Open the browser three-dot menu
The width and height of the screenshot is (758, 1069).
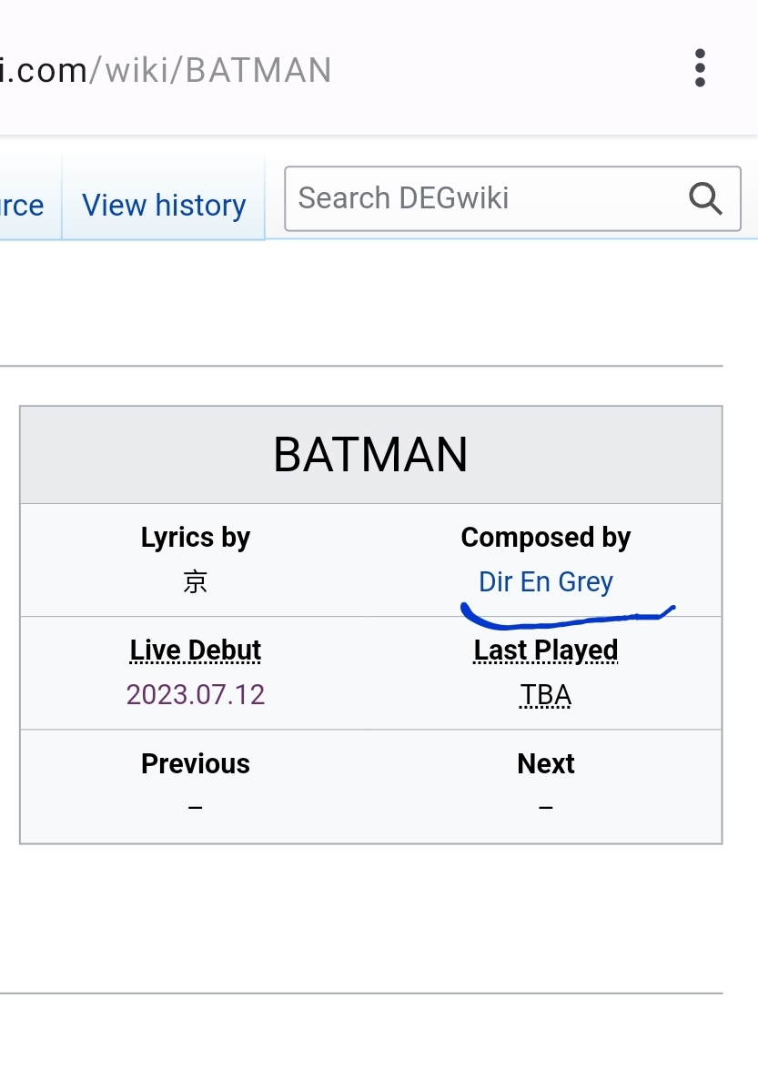[700, 68]
